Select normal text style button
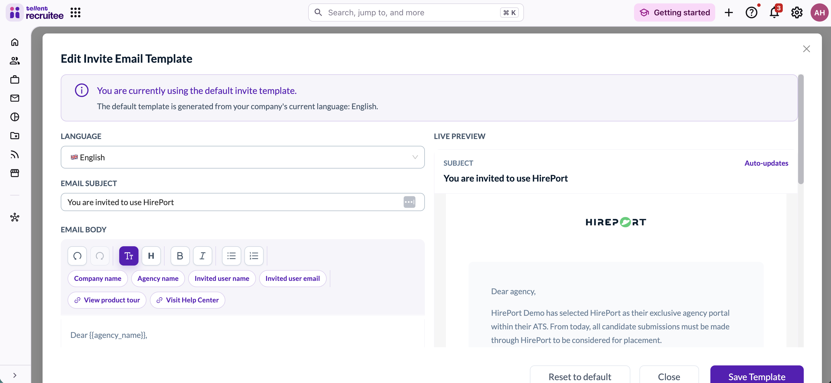831x383 pixels. (x=129, y=256)
